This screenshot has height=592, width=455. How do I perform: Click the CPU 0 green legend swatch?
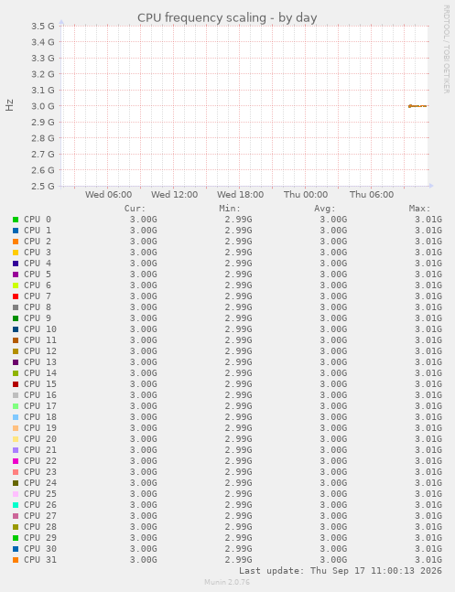click(x=16, y=220)
